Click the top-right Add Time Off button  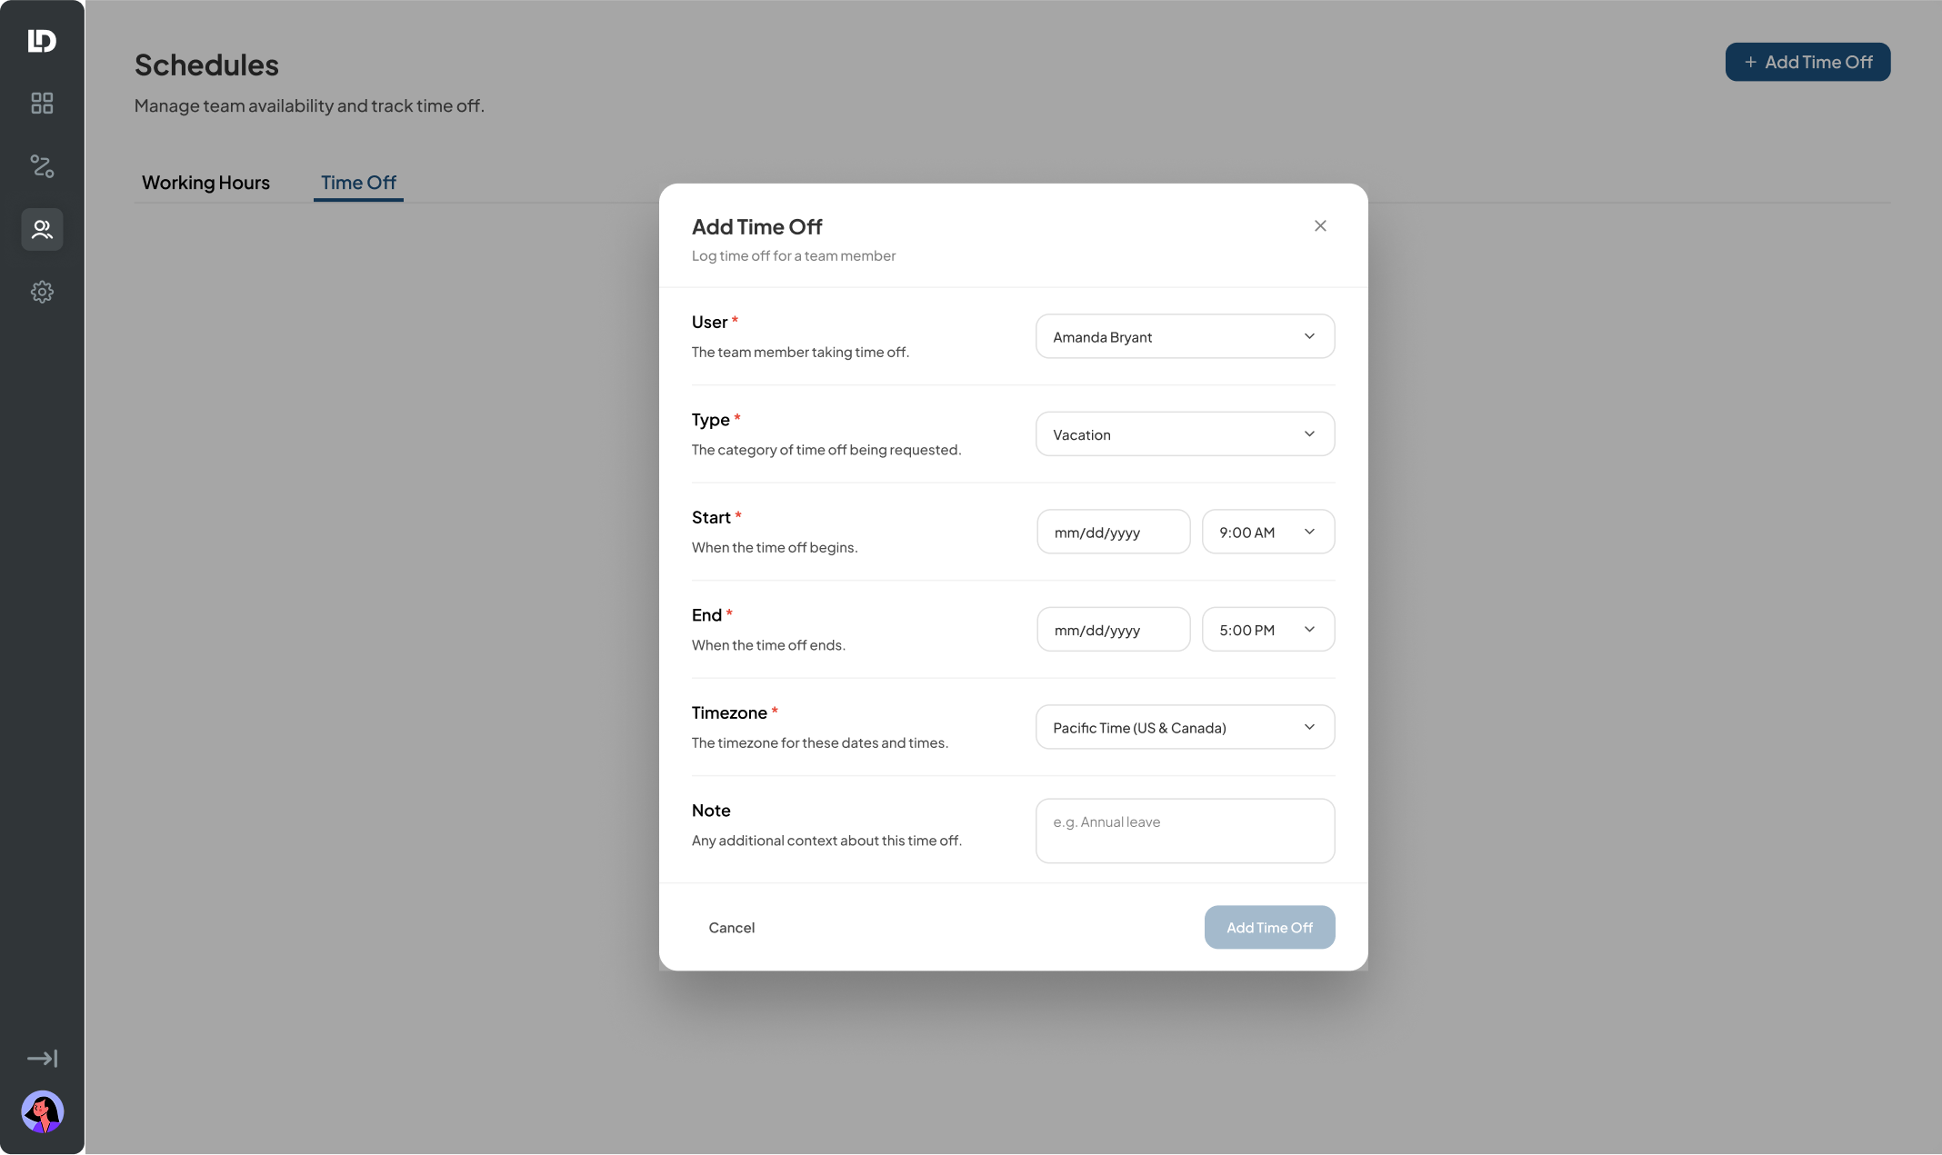coord(1807,62)
